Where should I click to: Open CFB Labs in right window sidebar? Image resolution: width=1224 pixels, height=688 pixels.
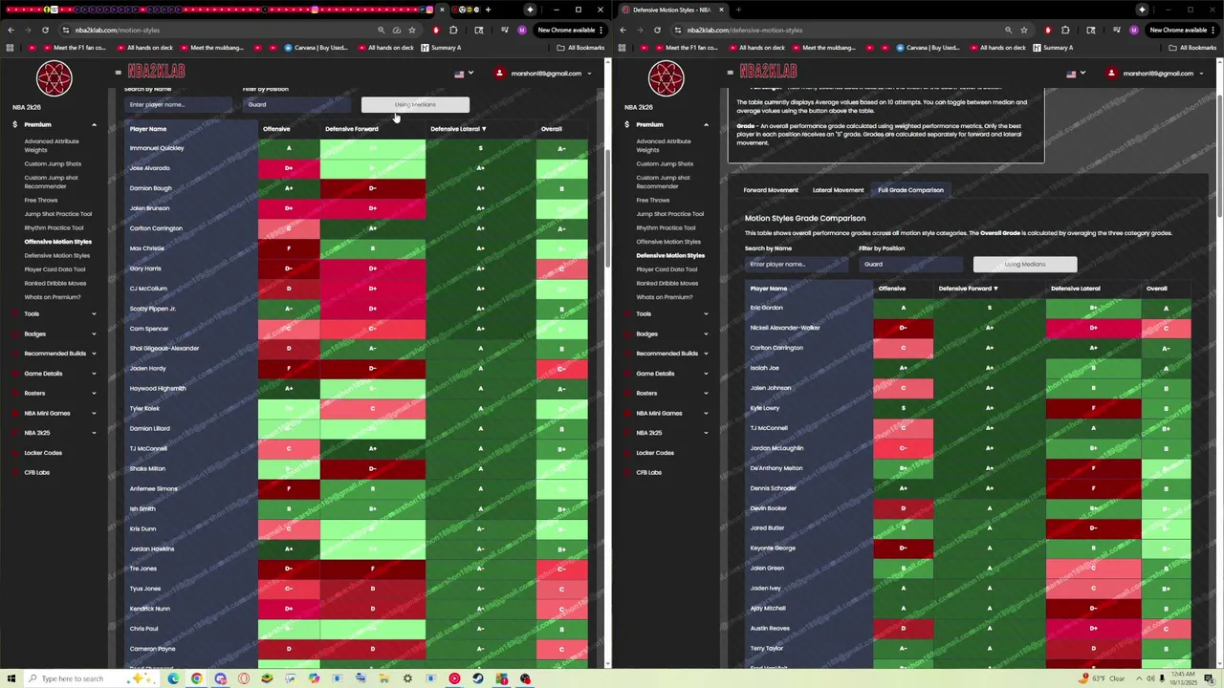click(x=648, y=472)
